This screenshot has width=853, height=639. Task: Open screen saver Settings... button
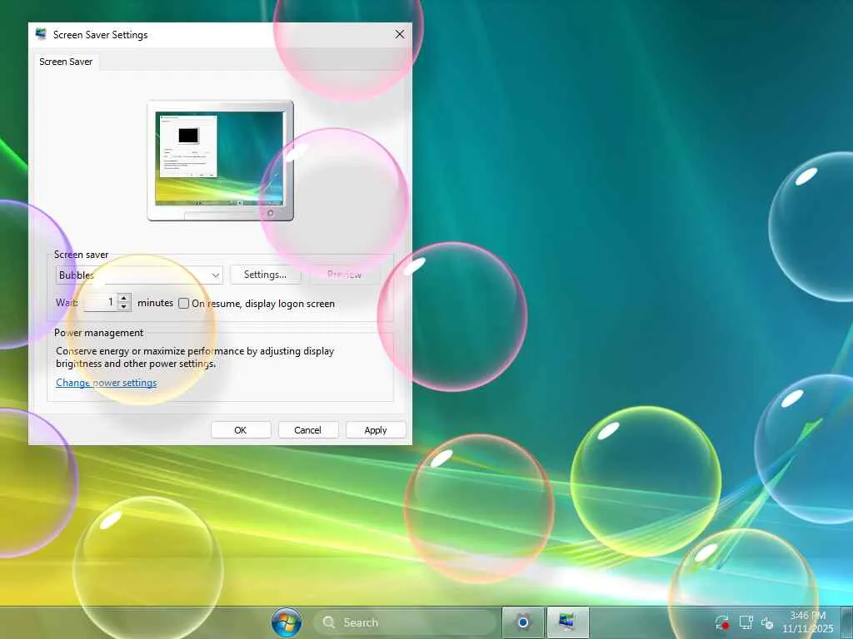pyautogui.click(x=266, y=275)
